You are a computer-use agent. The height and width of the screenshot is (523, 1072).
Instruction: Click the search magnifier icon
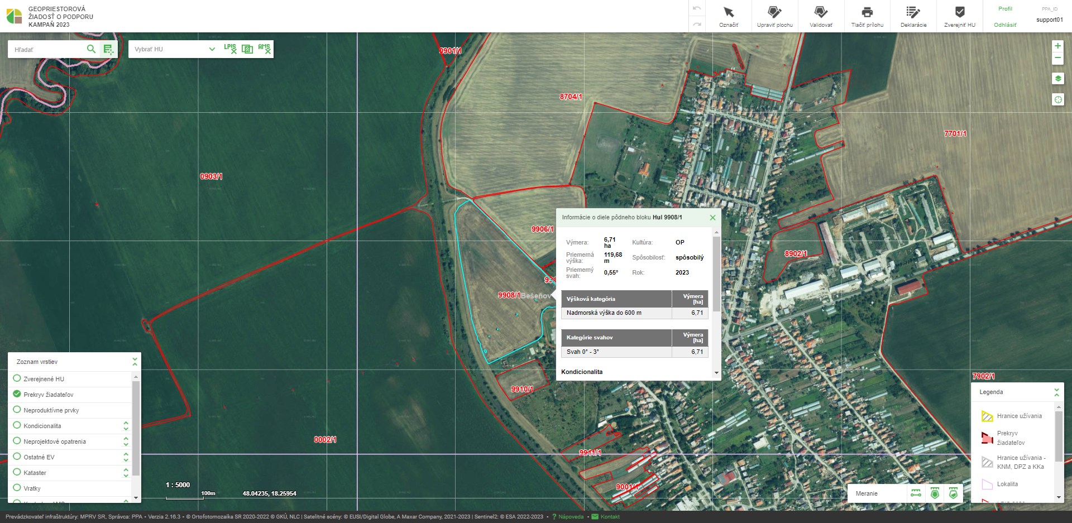[91, 49]
